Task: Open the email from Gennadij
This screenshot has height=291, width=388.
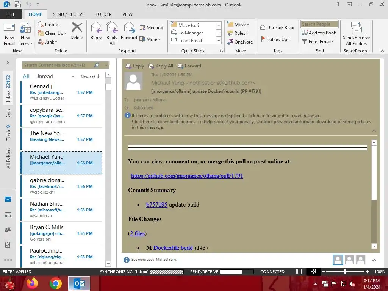Action: [x=61, y=92]
